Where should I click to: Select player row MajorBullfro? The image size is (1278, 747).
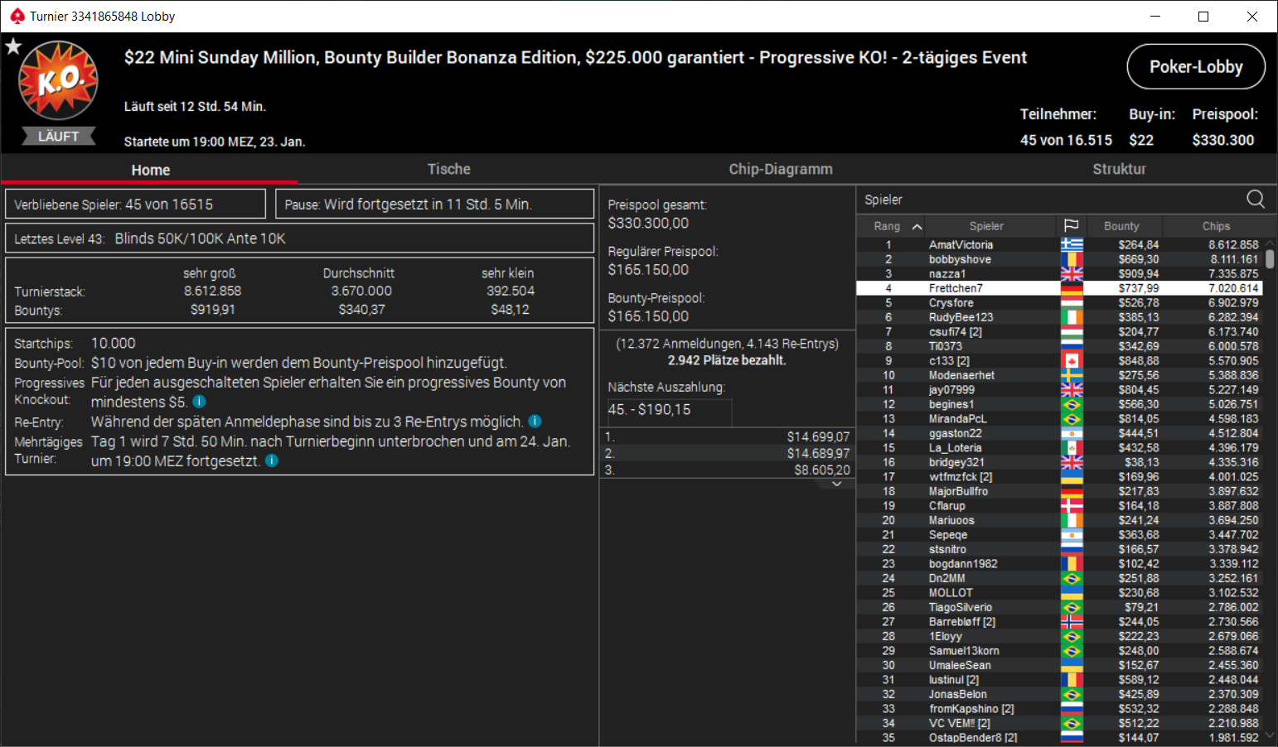tap(1059, 491)
